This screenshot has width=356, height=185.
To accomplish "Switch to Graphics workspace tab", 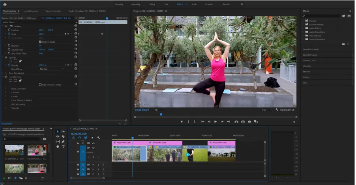I will pos(209,4).
